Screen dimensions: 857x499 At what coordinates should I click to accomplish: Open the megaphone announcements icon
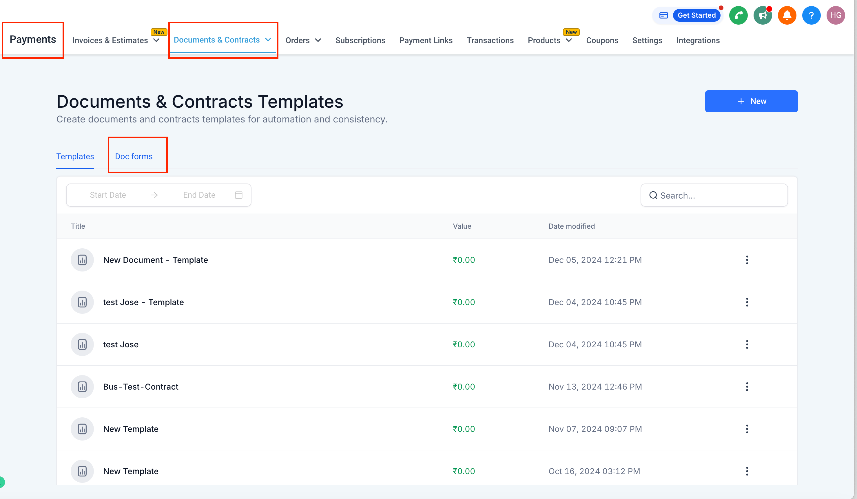tap(763, 15)
